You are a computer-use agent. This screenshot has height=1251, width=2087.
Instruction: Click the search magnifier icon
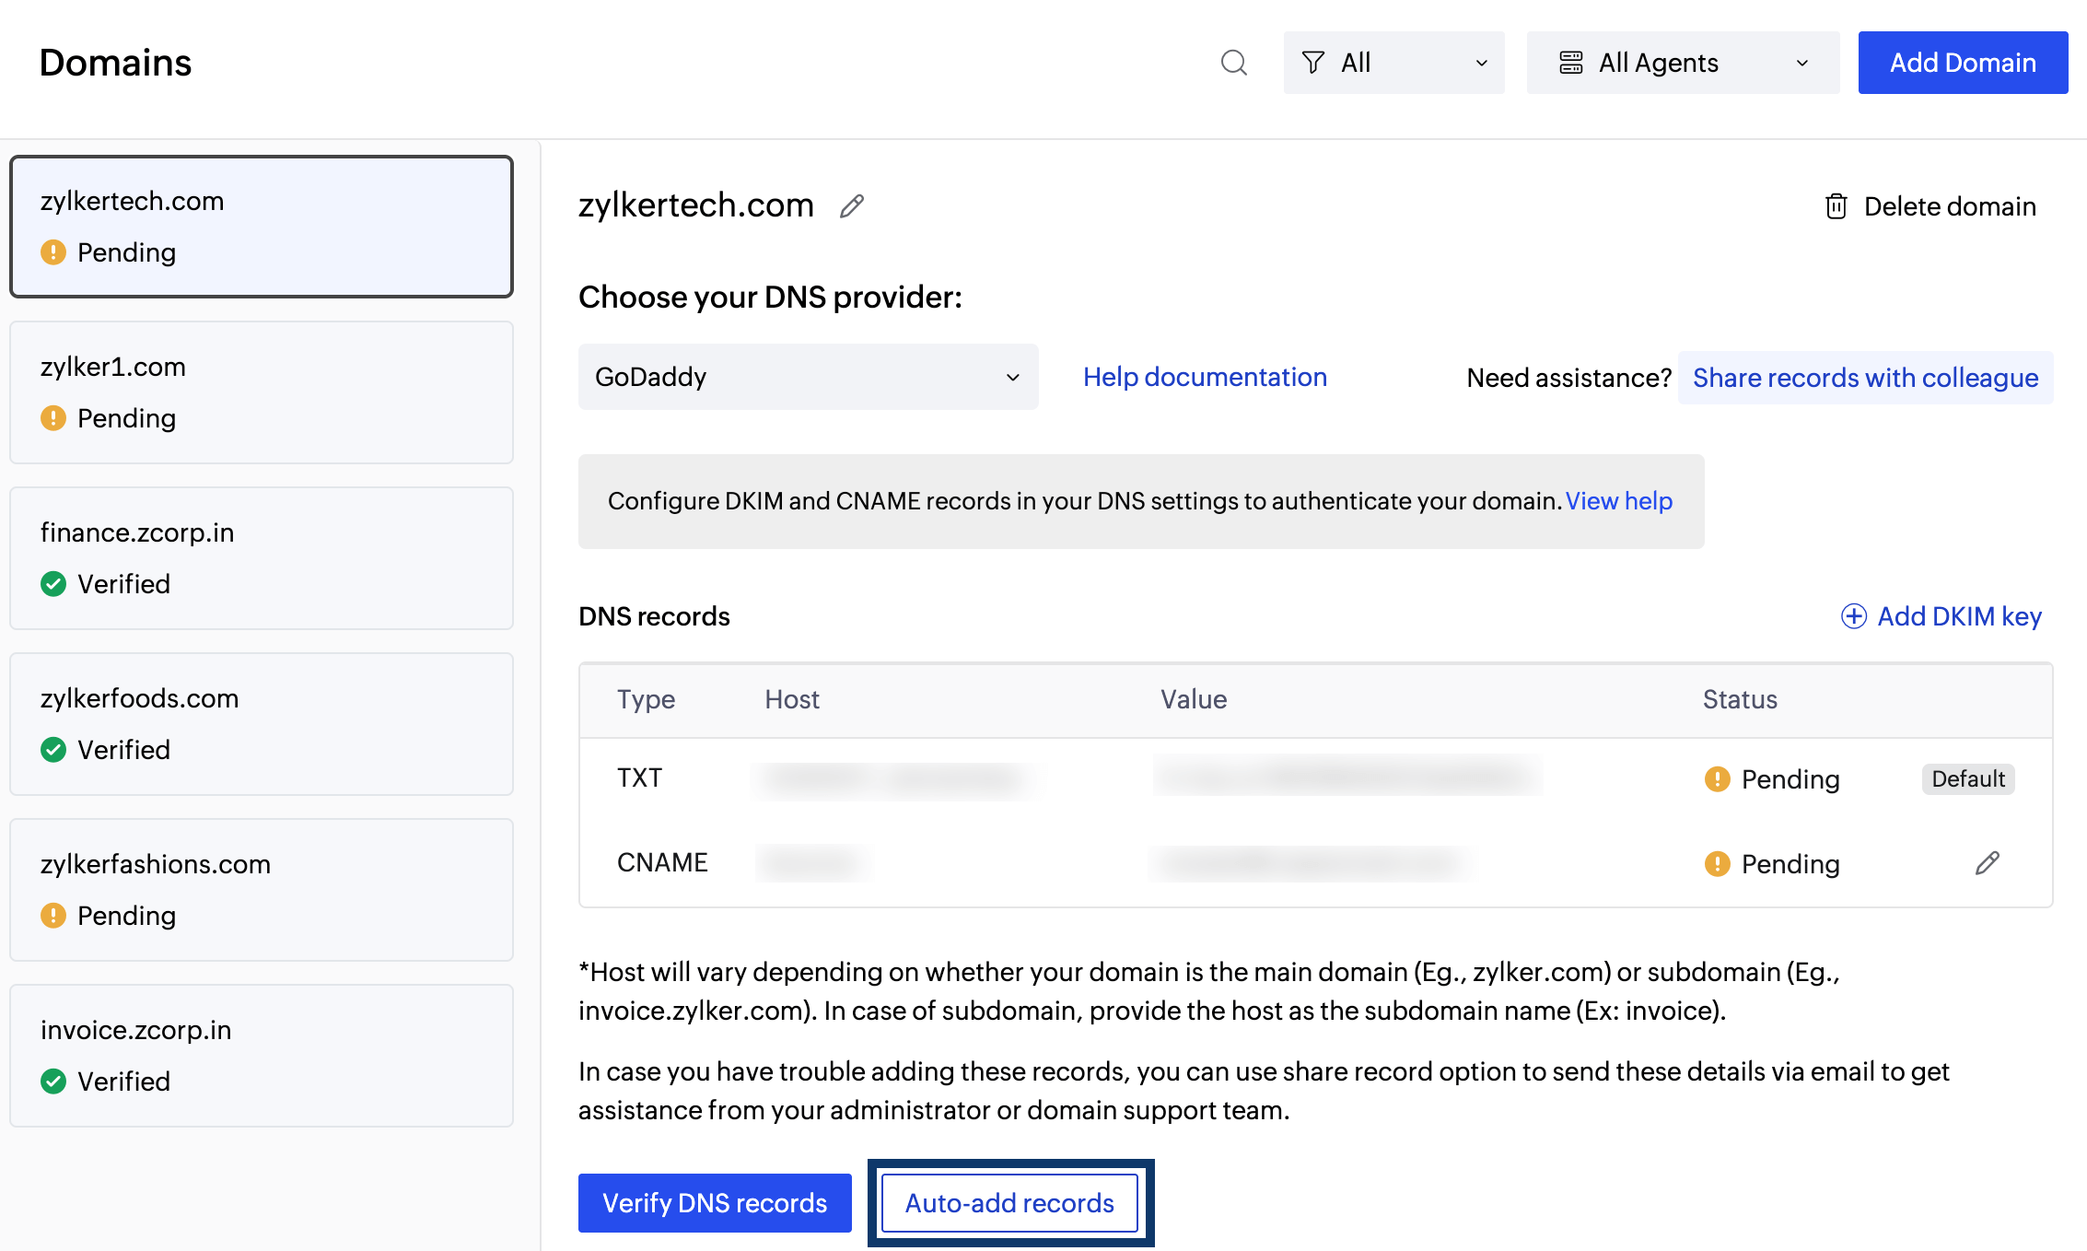(x=1233, y=63)
